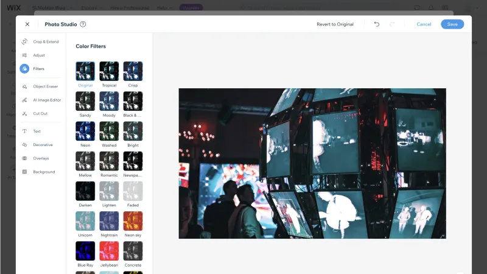The width and height of the screenshot is (487, 274).
Task: Apply the Concrete filter
Action: point(133,251)
